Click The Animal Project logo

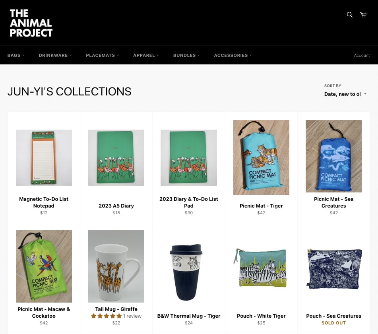(x=31, y=23)
